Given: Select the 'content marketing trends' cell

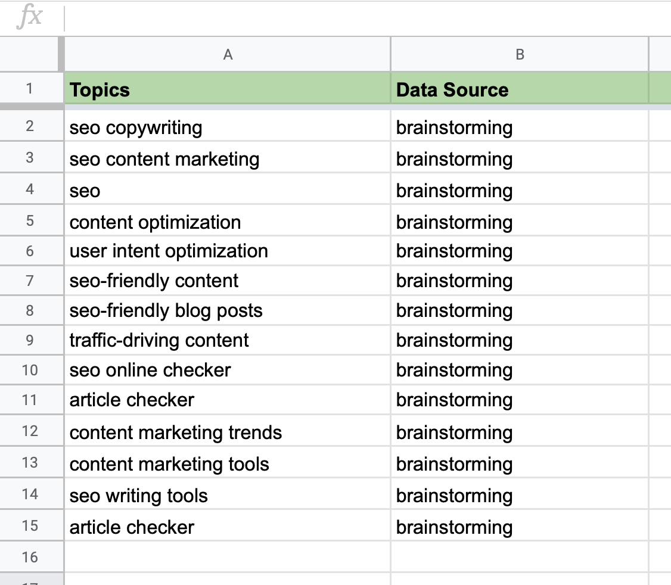Looking at the screenshot, I should tap(228, 432).
